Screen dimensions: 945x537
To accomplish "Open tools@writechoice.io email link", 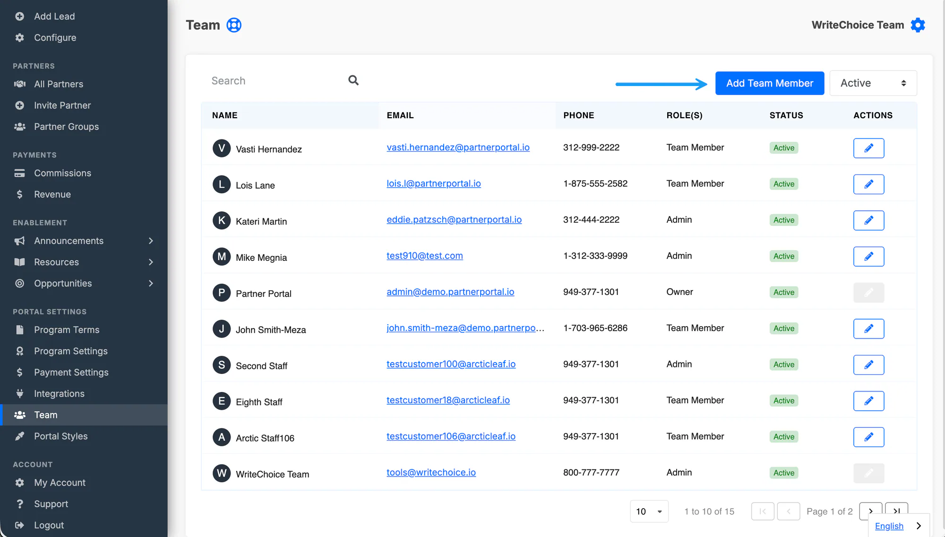I will 431,473.
